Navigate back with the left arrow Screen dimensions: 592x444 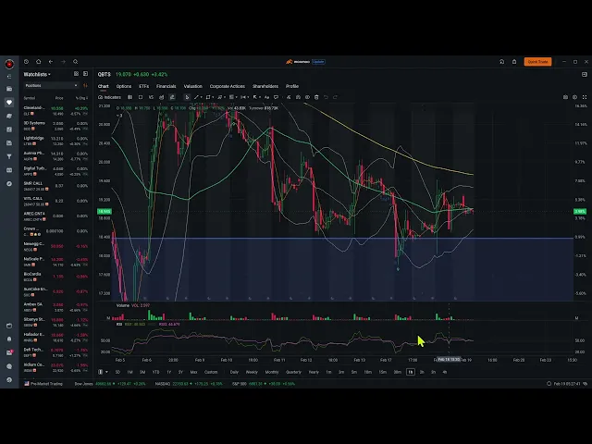coord(51,62)
